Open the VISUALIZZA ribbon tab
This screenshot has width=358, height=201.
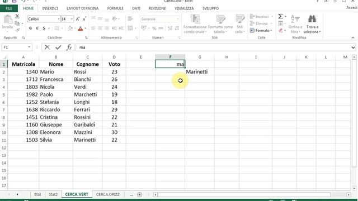184,8
